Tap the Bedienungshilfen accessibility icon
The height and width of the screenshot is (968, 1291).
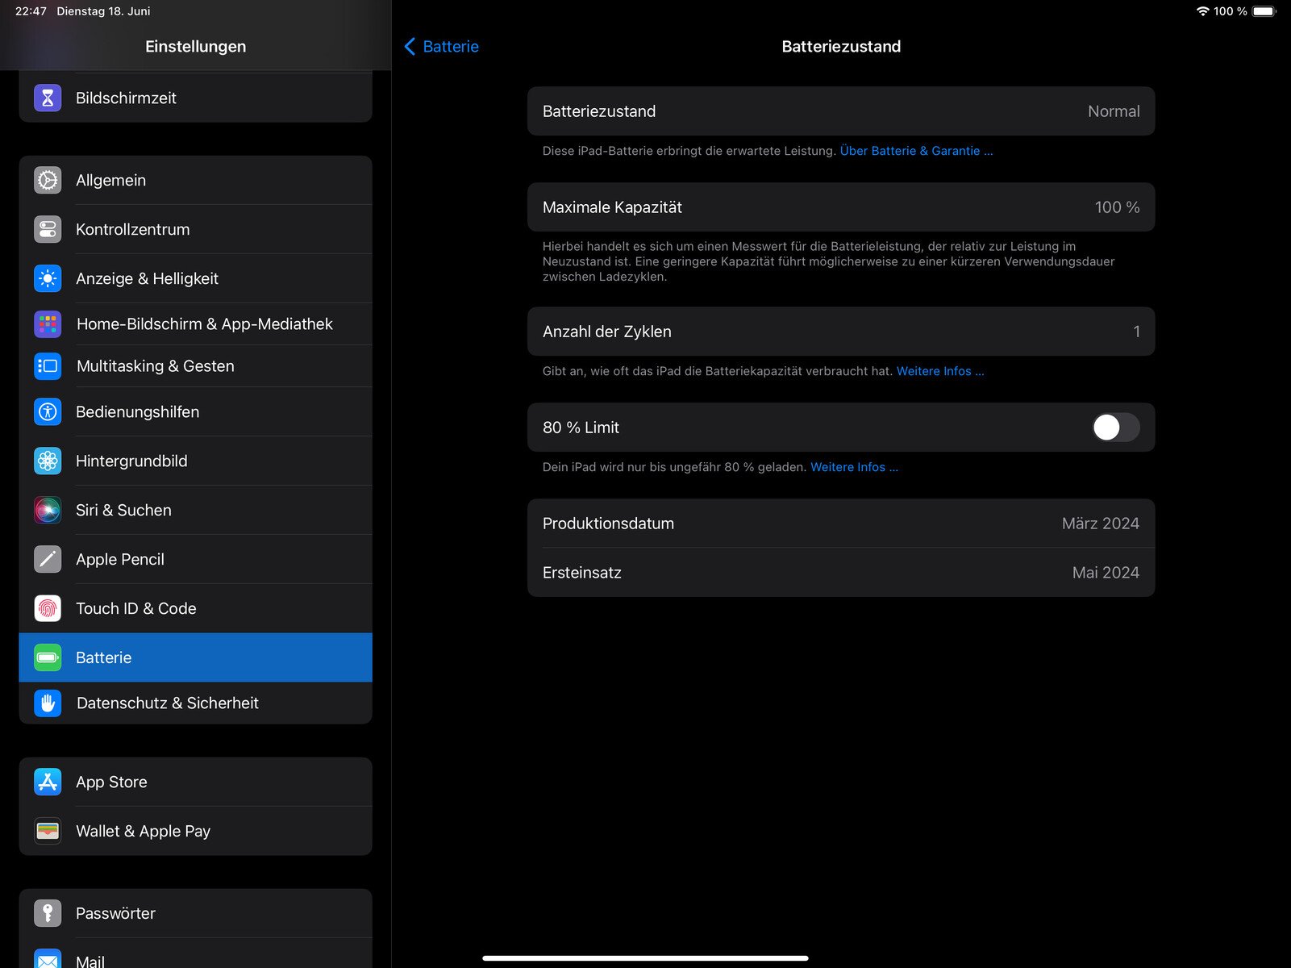(48, 411)
